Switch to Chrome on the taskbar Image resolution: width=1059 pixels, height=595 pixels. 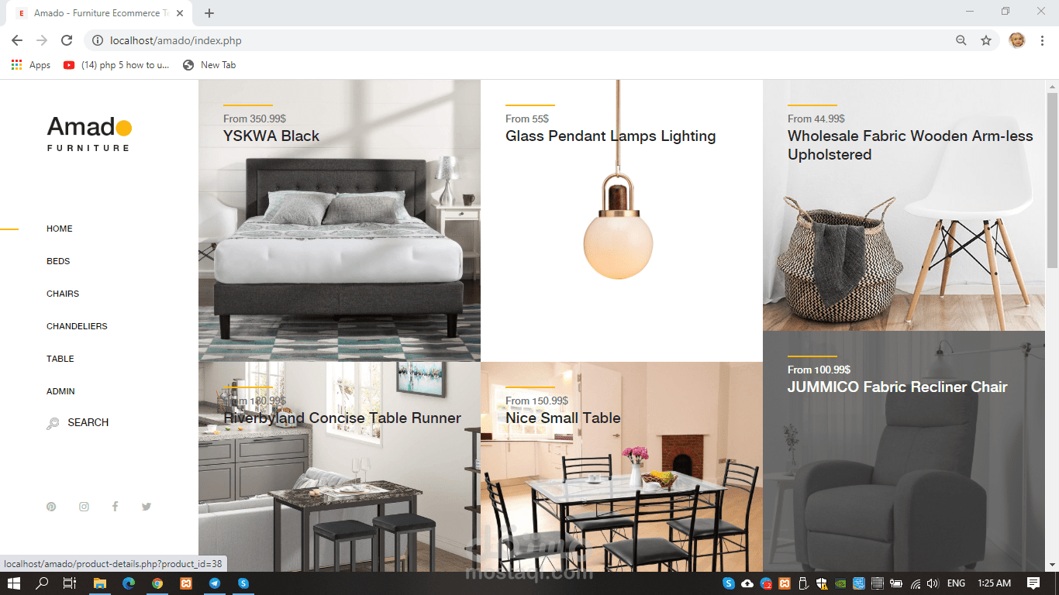(x=157, y=583)
